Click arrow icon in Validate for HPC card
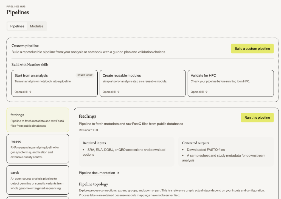This screenshot has width=281, height=199. pyautogui.click(x=206, y=92)
